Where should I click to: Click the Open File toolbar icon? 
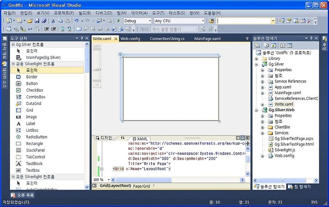coord(30,21)
